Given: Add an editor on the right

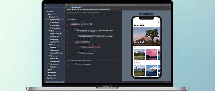Looking at the screenshot, I should [x=170, y=7].
